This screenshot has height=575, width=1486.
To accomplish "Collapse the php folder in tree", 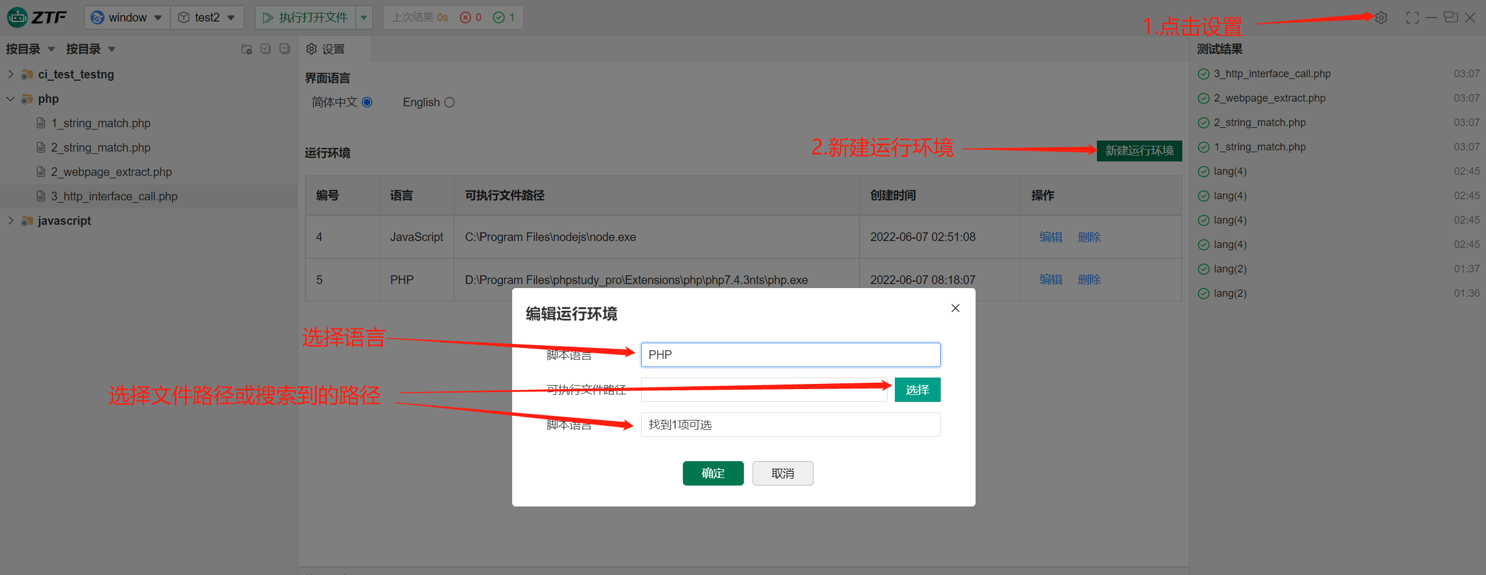I will [x=10, y=99].
